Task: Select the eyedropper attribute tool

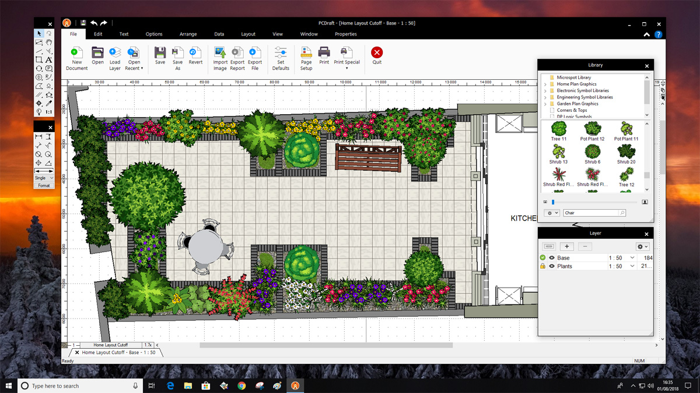Action: tap(49, 103)
